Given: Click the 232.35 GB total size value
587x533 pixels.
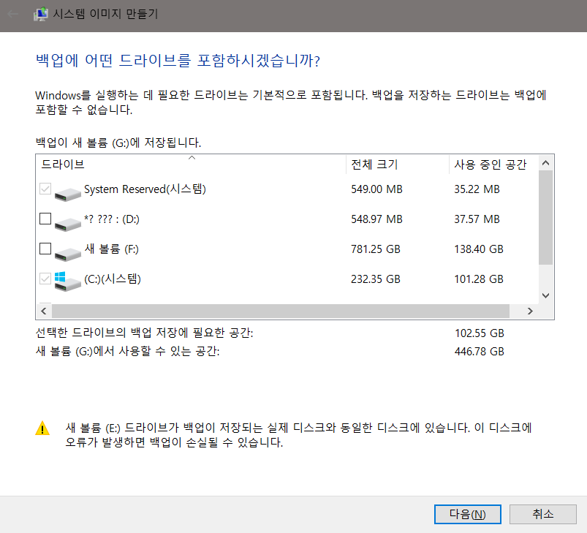Looking at the screenshot, I should point(376,279).
